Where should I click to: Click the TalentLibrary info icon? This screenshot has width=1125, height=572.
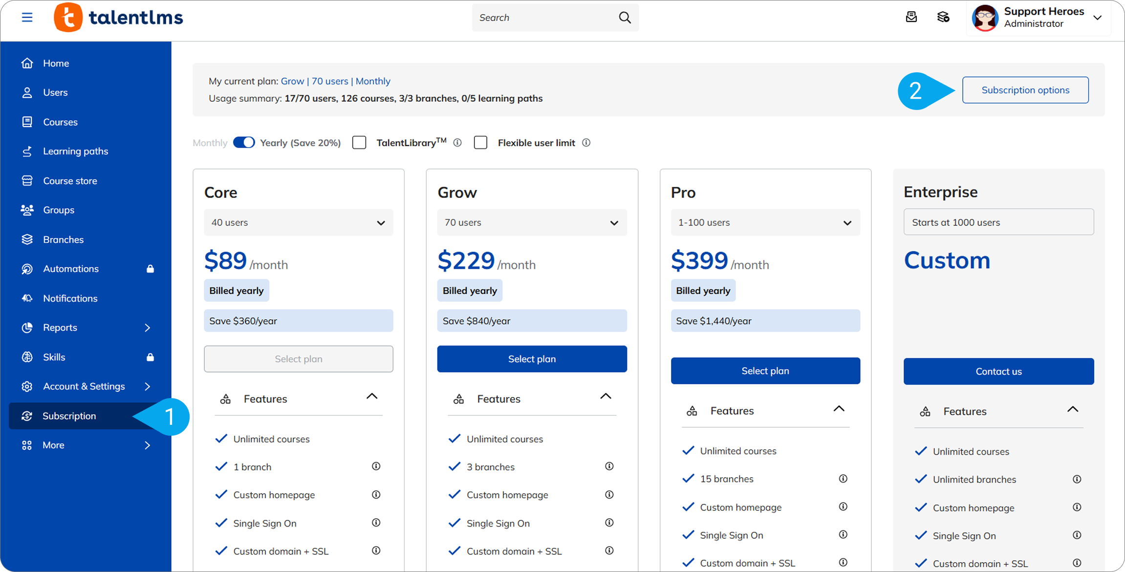tap(457, 143)
